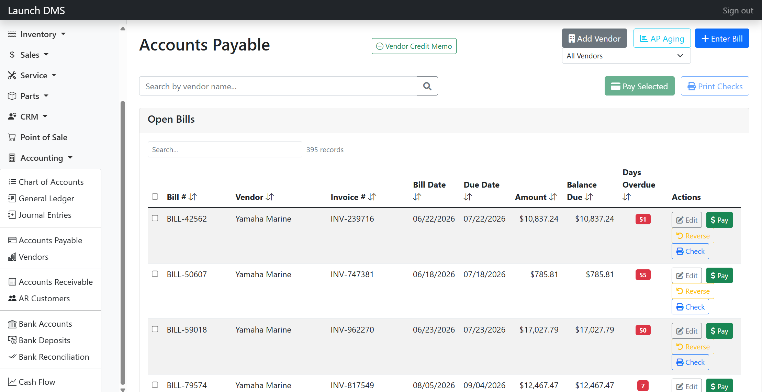Open Vendors in sidebar
The height and width of the screenshot is (392, 762).
(29, 257)
